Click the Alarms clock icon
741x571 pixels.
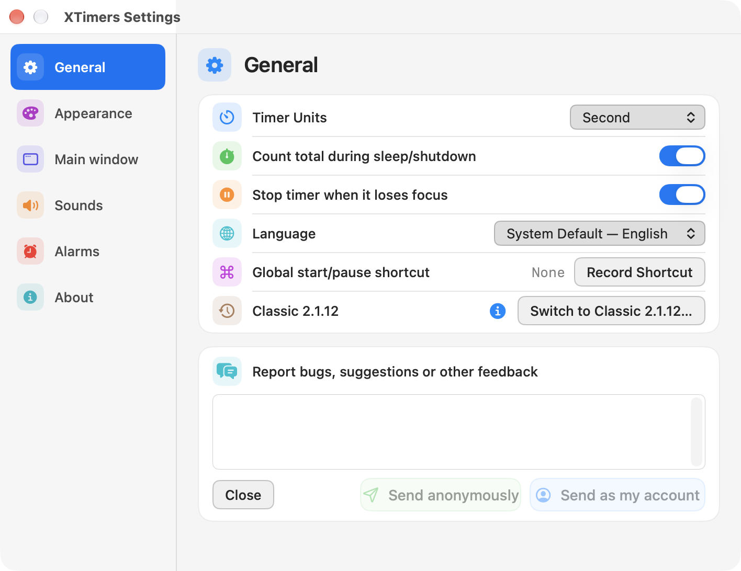[x=30, y=252]
